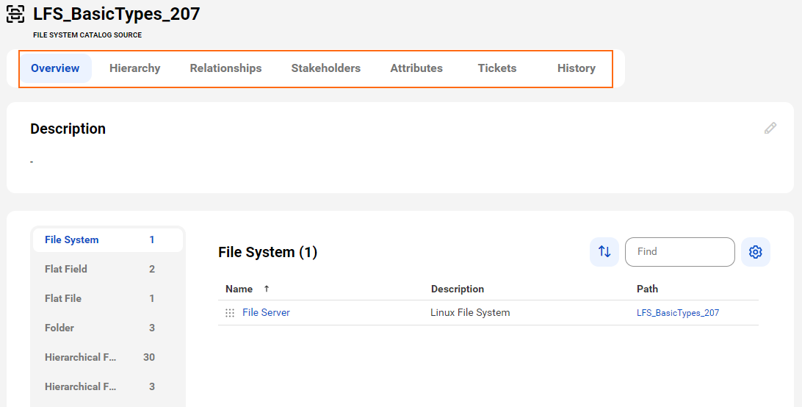
Task: Click the Description section heading
Action: click(x=68, y=129)
